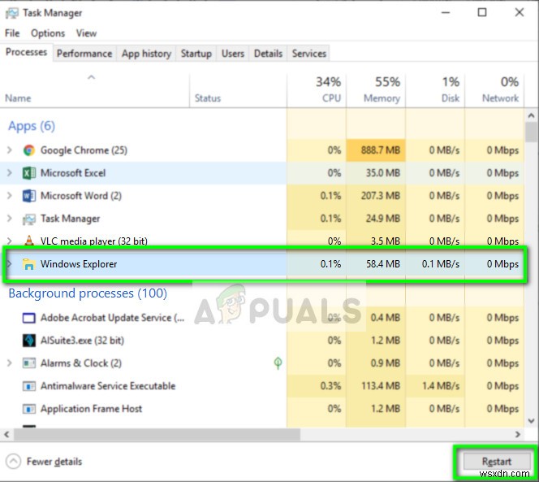The height and width of the screenshot is (482, 539).
Task: Open the View menu
Action: 86,33
